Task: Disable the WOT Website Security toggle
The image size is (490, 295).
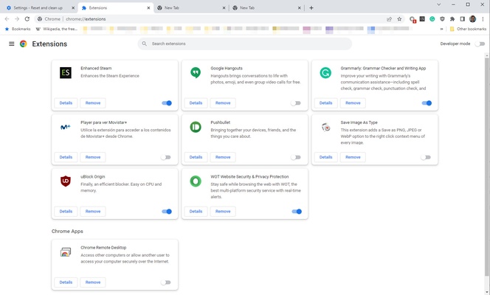Action: (x=297, y=212)
